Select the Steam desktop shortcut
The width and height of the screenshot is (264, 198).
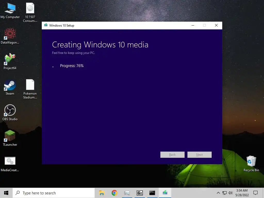pos(10,88)
